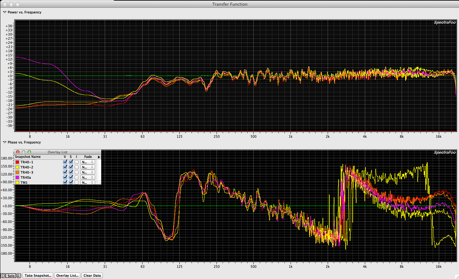Uncheck the V checkbox for TR40-1
Screen dimensions: 459x279
click(65, 162)
